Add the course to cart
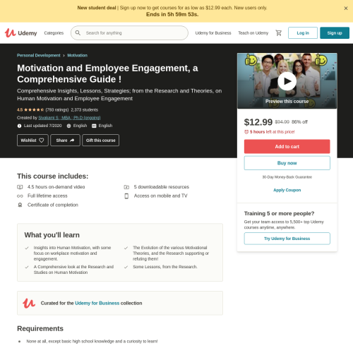This screenshot has width=353, height=353. pyautogui.click(x=287, y=146)
